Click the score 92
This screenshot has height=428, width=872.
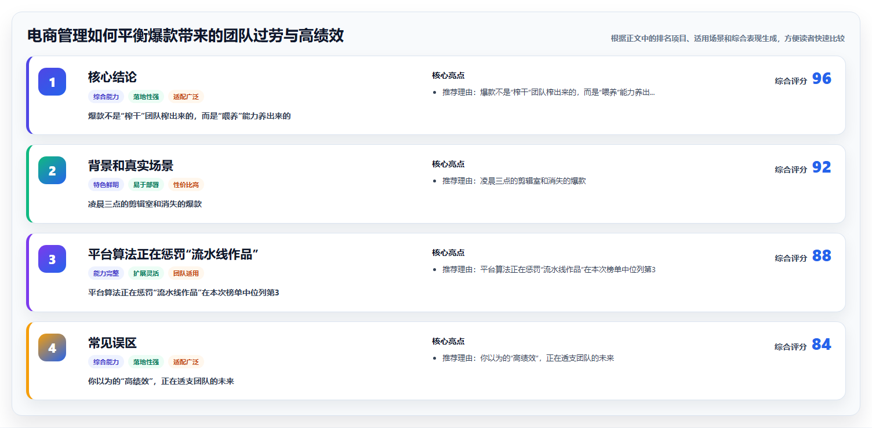pyautogui.click(x=822, y=167)
